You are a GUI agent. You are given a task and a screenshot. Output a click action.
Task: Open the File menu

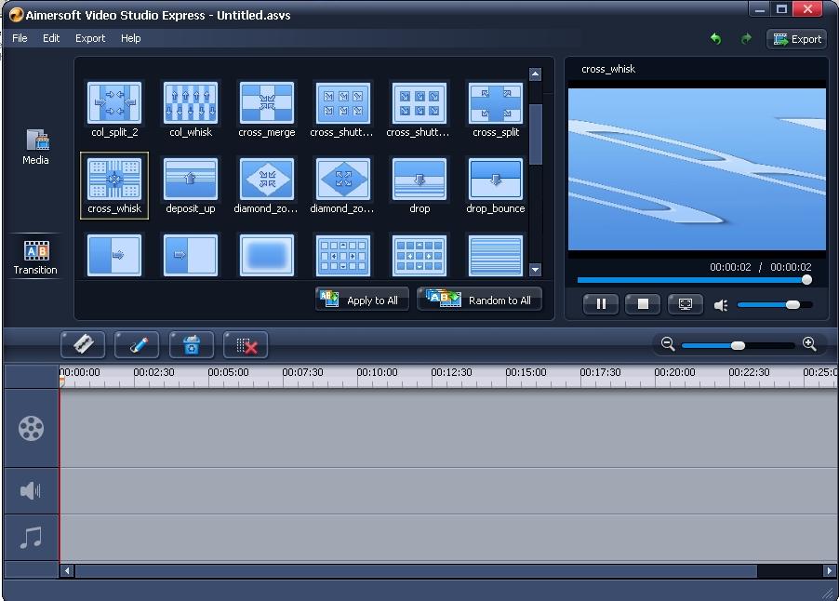[x=20, y=38]
